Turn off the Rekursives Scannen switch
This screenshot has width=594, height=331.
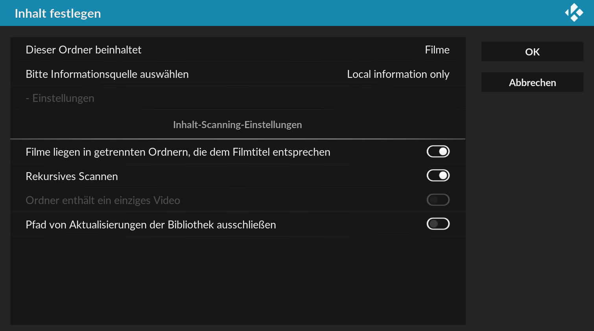[x=438, y=175]
